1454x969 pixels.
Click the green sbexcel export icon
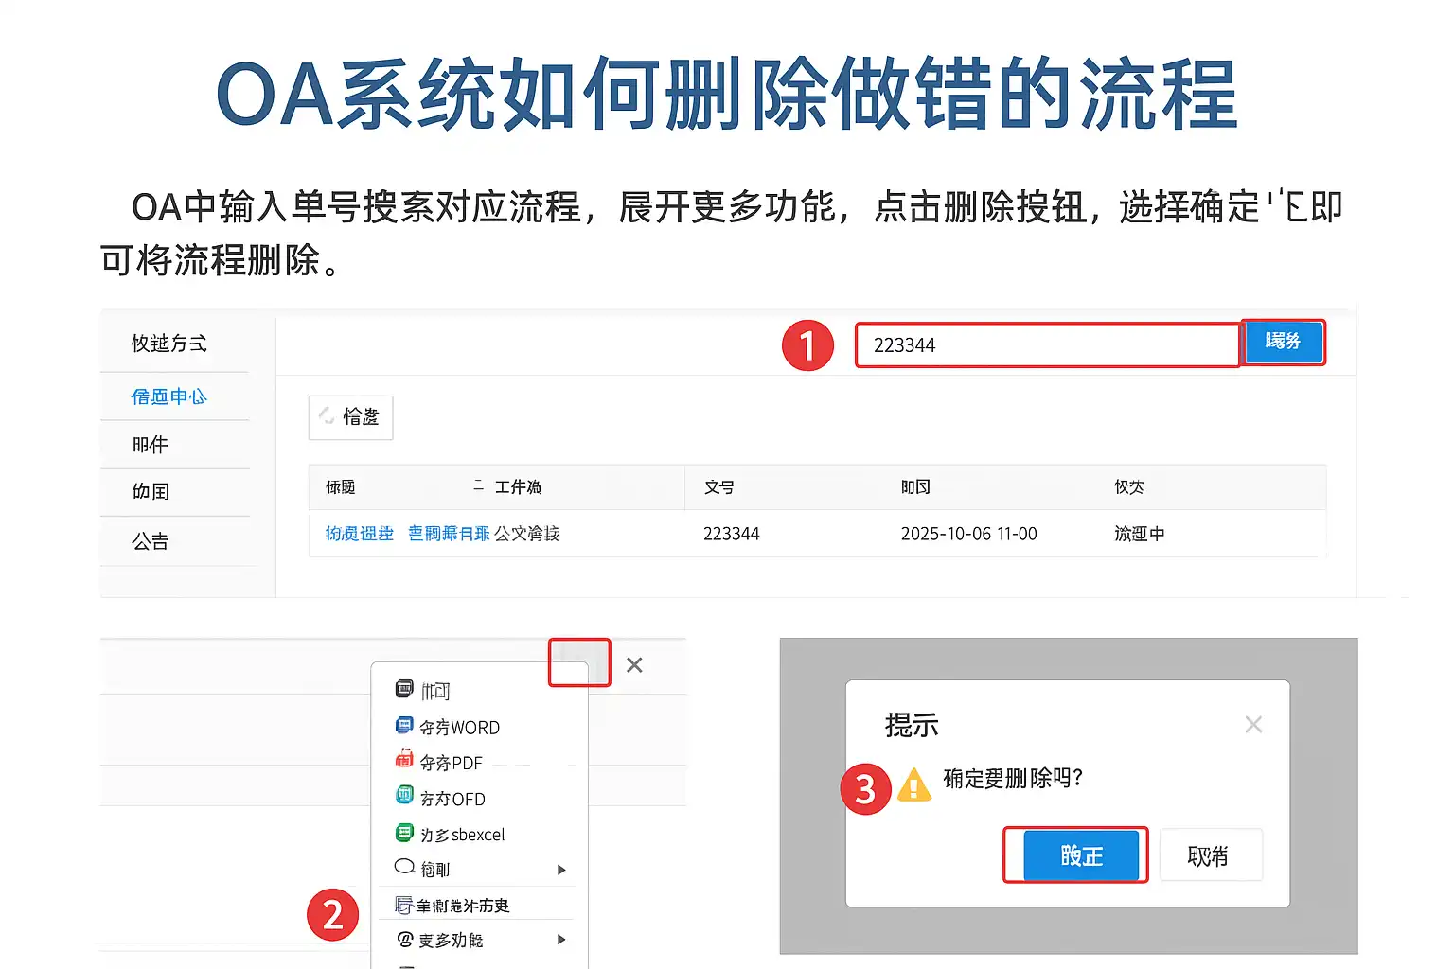[x=404, y=833]
